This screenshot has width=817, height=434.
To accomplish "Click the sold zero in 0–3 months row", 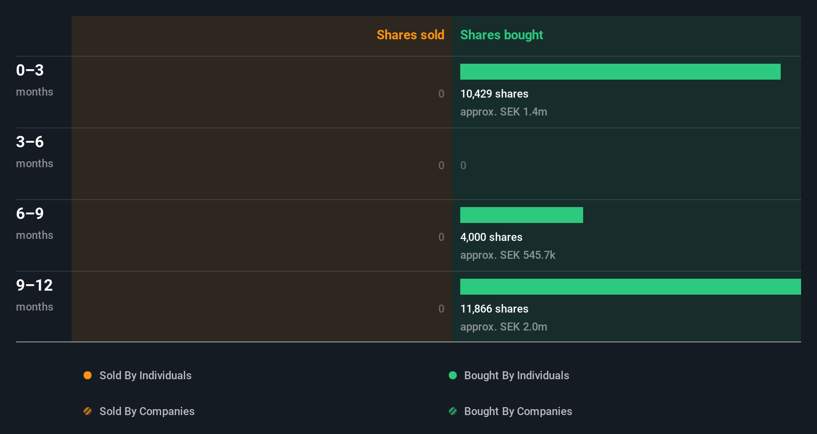I will click(441, 94).
